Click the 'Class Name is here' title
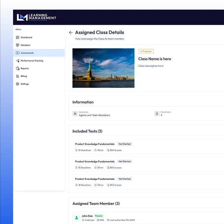Viewport: 224px width, 224px height. click(154, 59)
